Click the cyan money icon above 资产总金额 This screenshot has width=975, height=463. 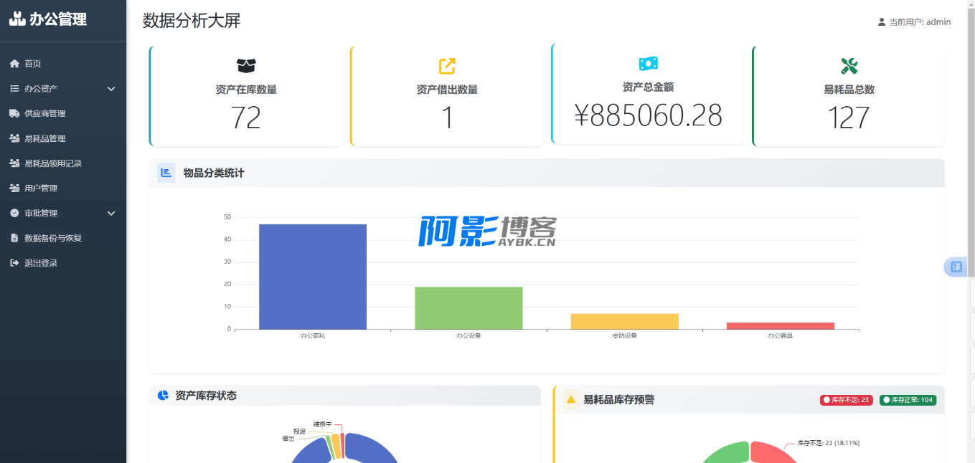pos(648,64)
